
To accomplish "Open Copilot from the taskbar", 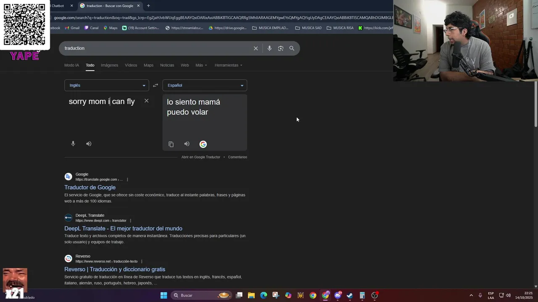I will (288, 295).
